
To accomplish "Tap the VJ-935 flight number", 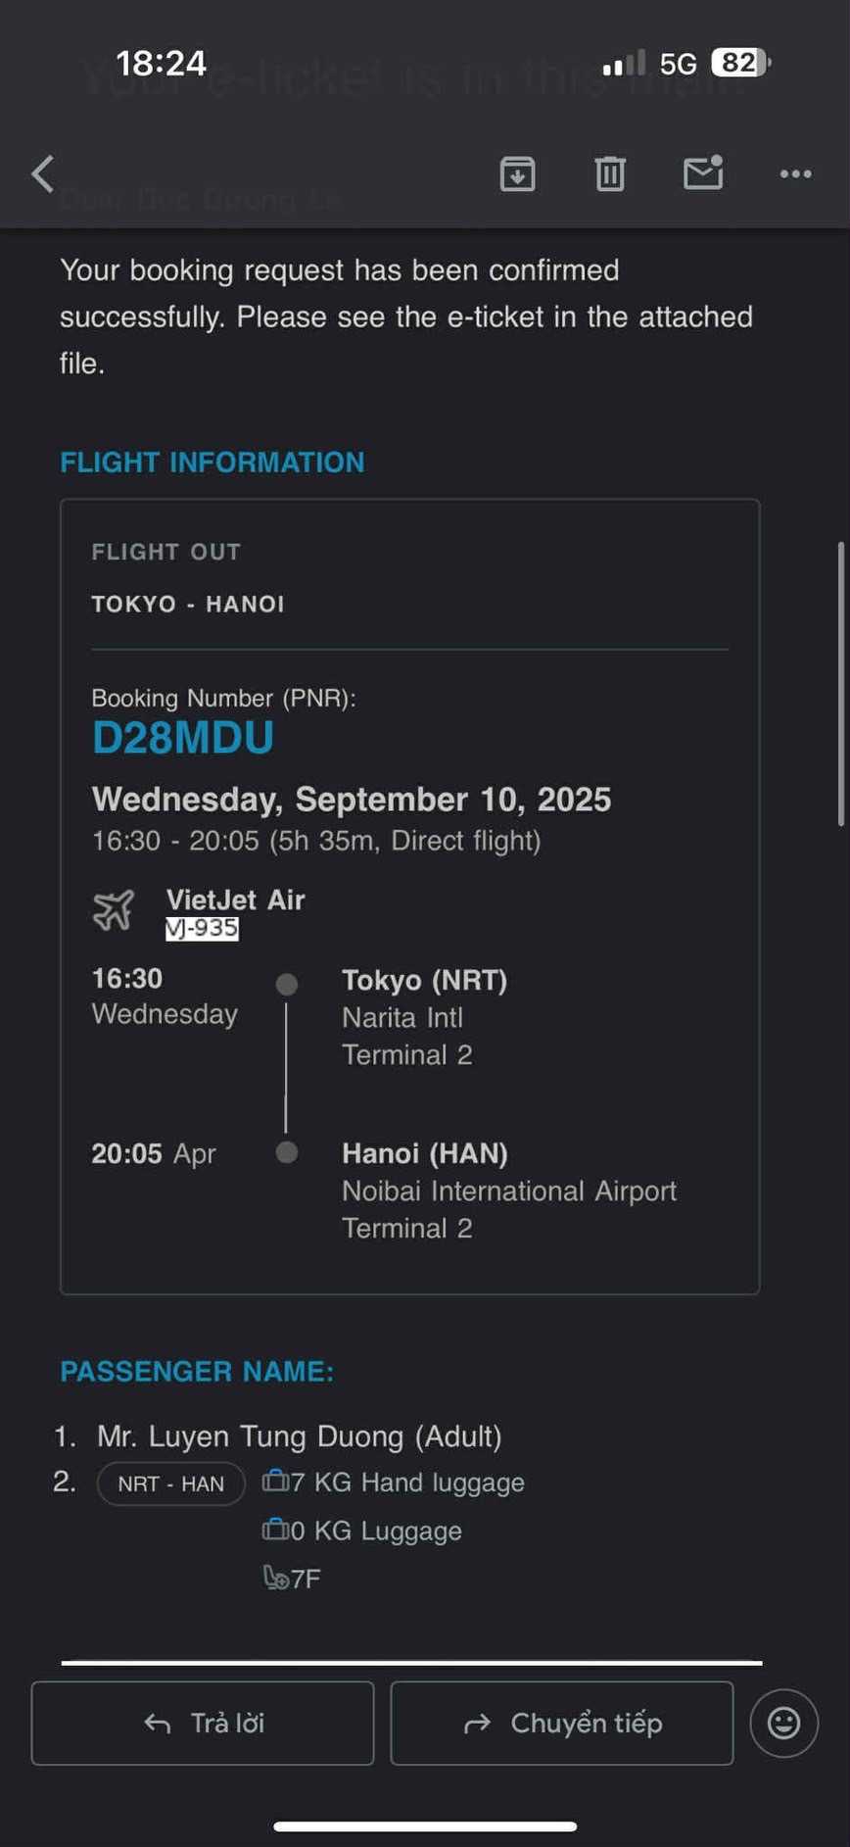I will point(202,928).
